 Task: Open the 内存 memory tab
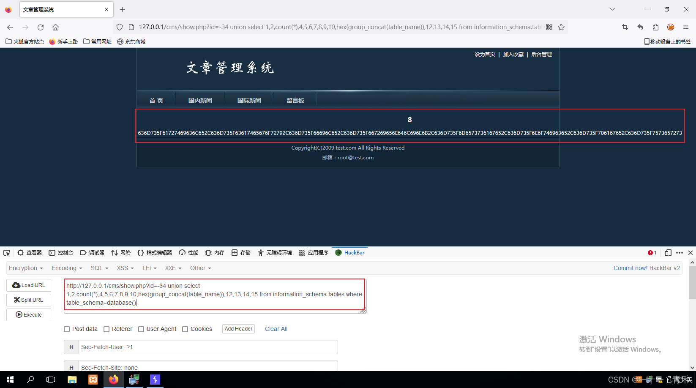pyautogui.click(x=215, y=253)
